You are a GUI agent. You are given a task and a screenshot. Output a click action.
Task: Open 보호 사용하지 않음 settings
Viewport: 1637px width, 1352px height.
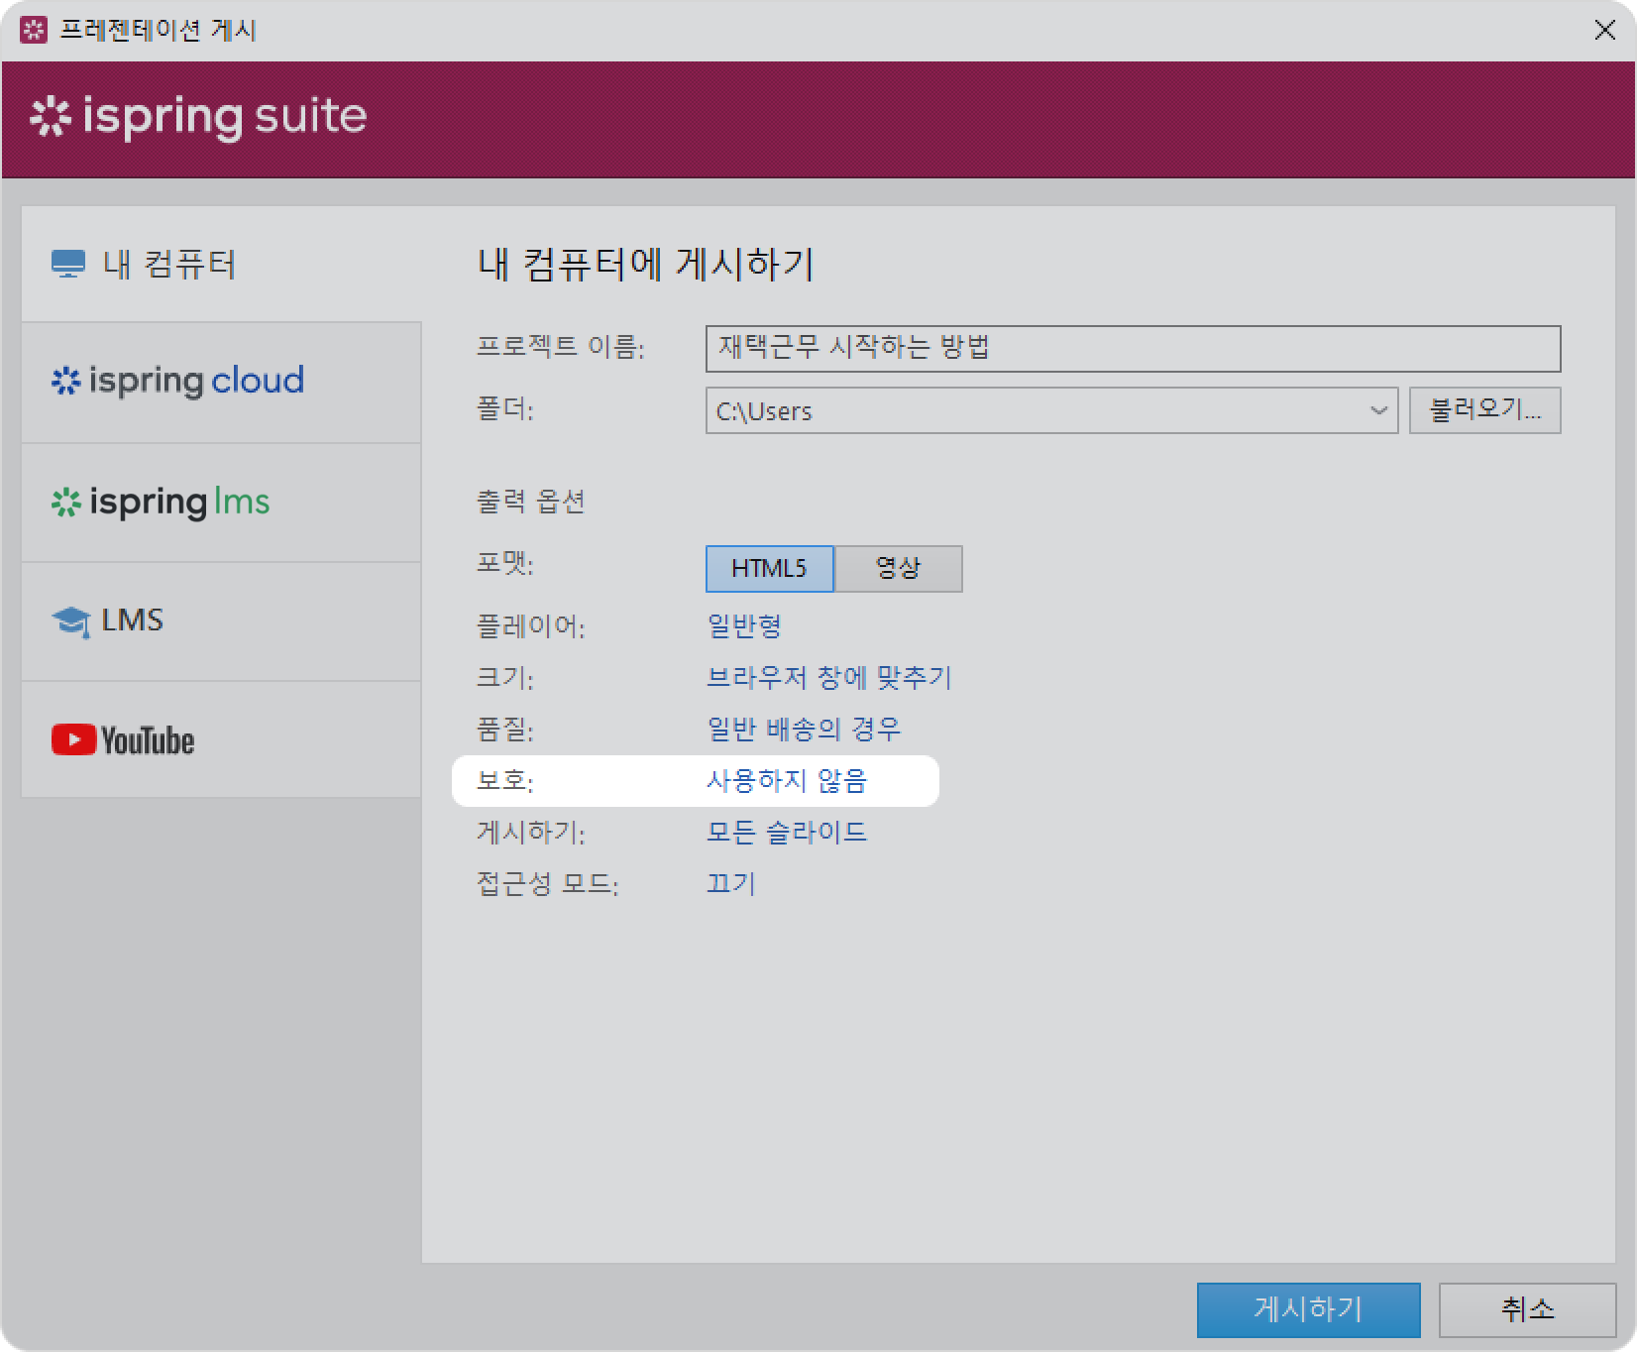786,781
